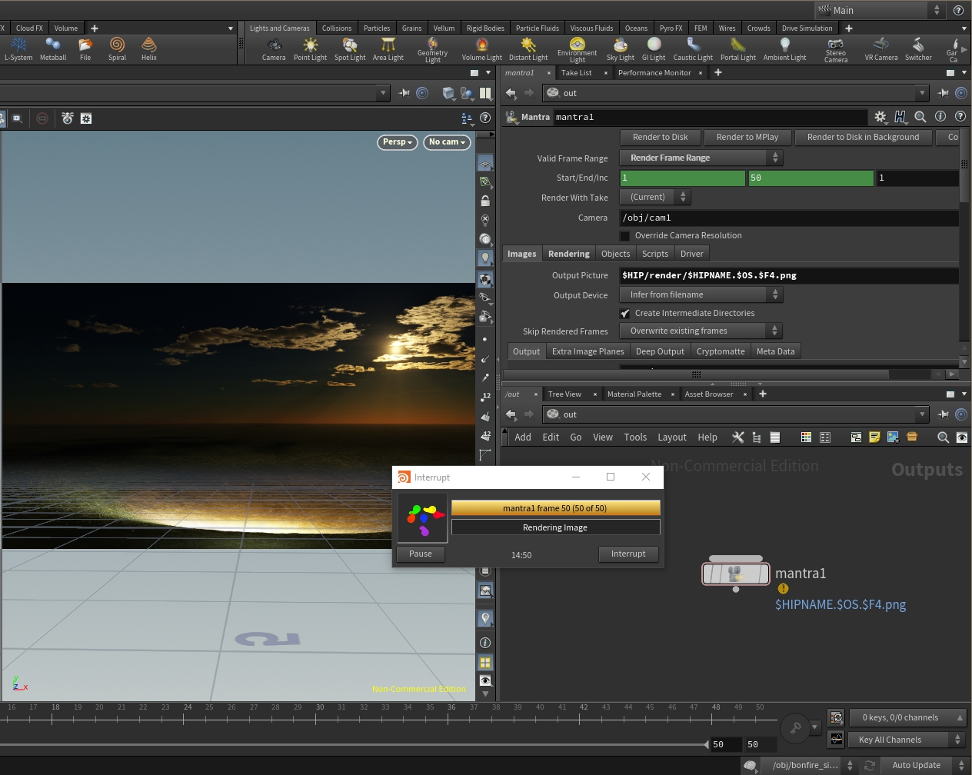Open the Persp viewport menu
The width and height of the screenshot is (972, 775).
point(398,142)
